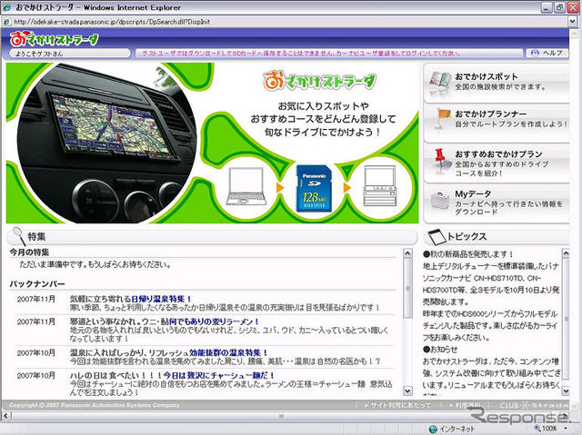Image resolution: width=582 pixels, height=435 pixels.
Task: Open おすすめおでかけプラン section
Action: click(497, 163)
